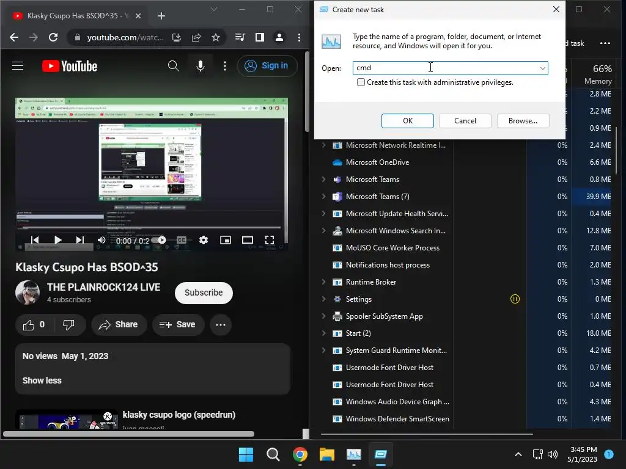Search with voice microphone icon
Screen dimensions: 626x469
click(x=201, y=66)
